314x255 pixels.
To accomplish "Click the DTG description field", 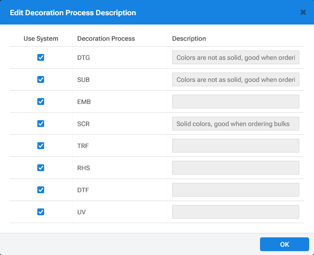I will coord(235,57).
